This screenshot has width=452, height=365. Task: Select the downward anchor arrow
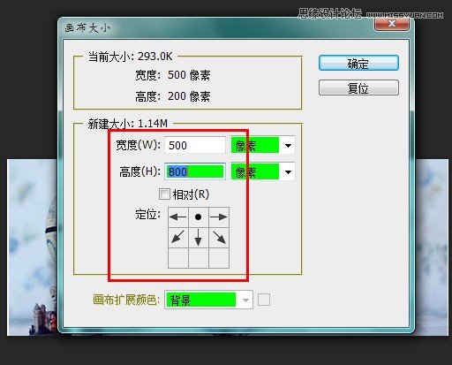click(x=199, y=238)
